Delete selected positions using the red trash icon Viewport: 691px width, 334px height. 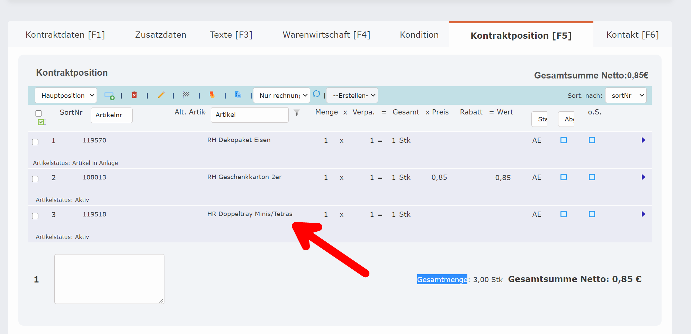[134, 95]
